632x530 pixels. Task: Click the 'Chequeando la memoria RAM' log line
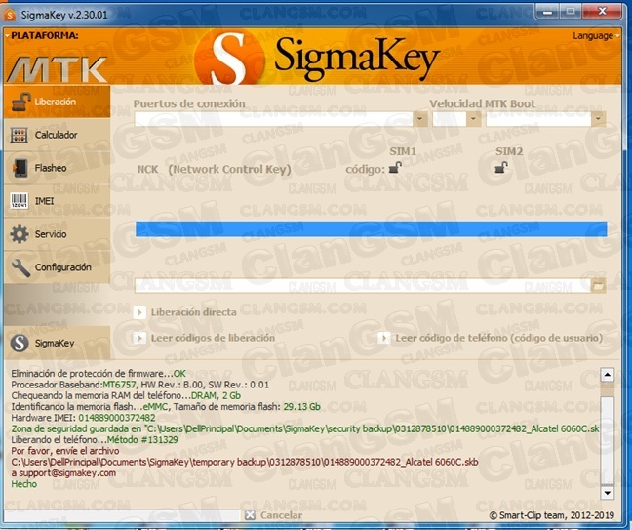tap(126, 395)
